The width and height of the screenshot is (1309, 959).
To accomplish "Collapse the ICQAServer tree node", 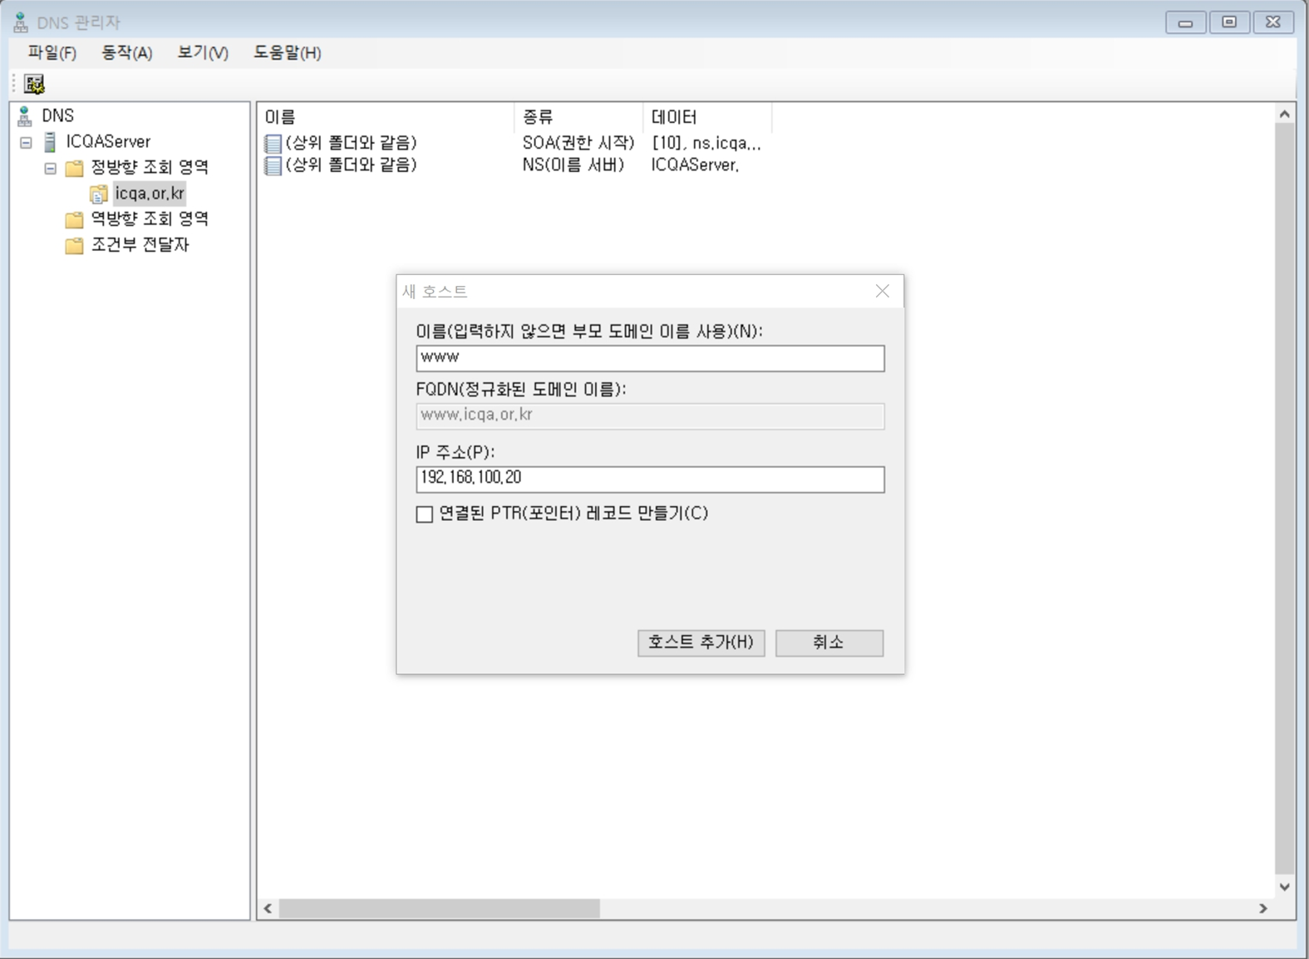I will coord(27,142).
